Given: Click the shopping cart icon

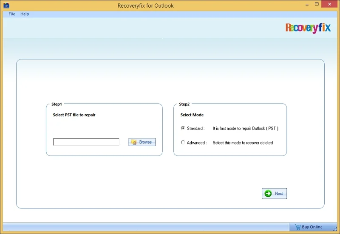Looking at the screenshot, I should [x=297, y=227].
